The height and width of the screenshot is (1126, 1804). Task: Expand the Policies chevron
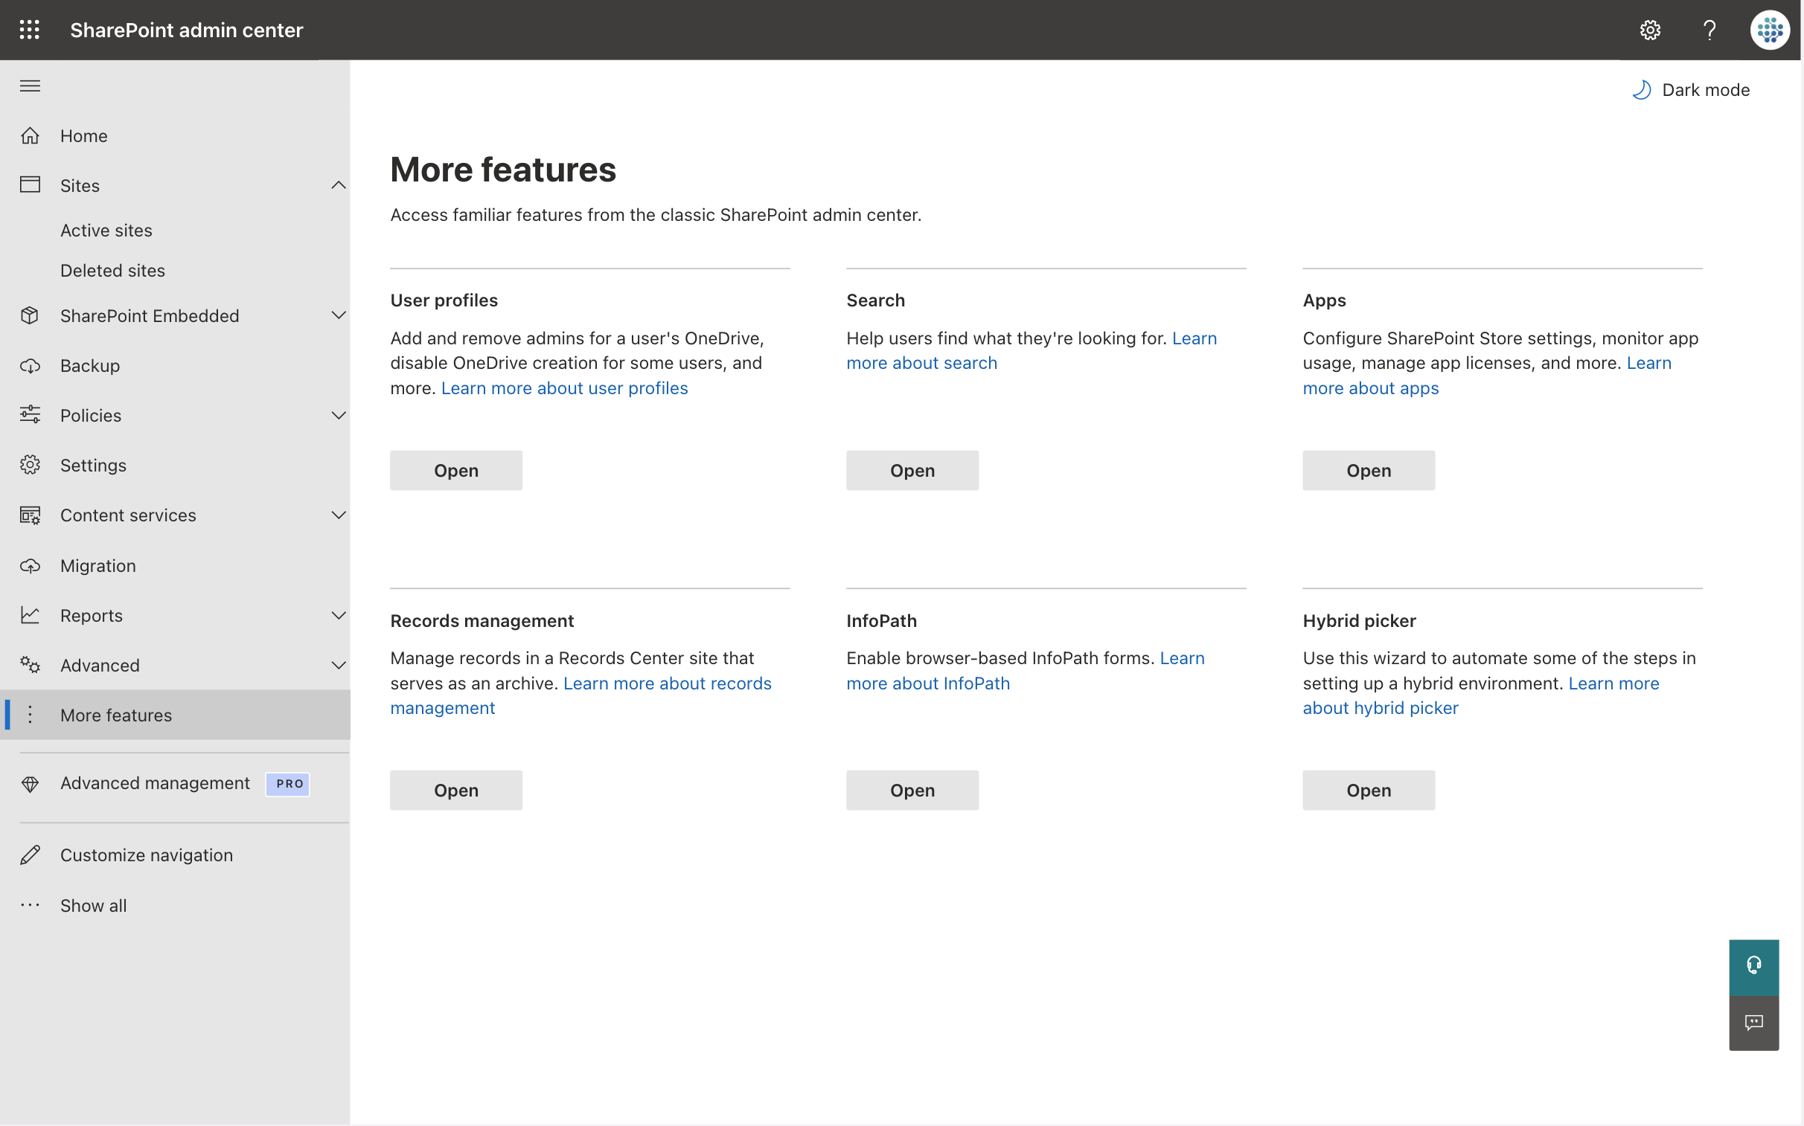339,416
